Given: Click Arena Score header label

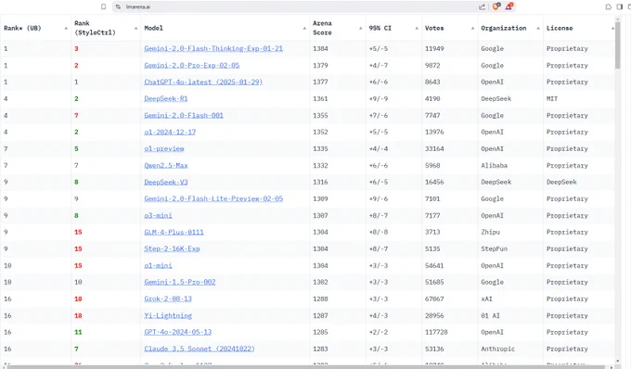Looking at the screenshot, I should (x=322, y=28).
